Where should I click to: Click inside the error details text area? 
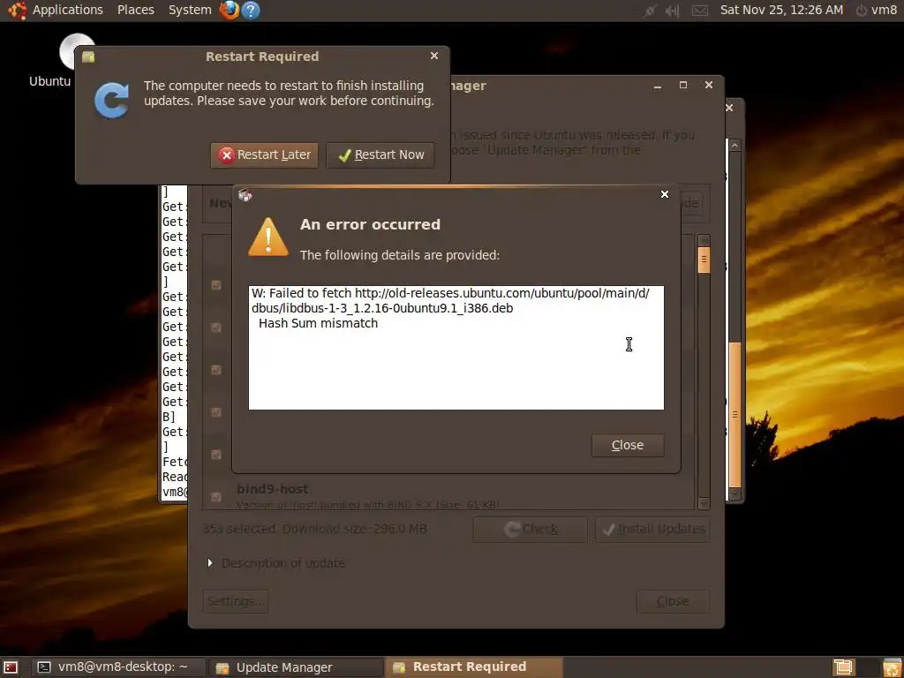456,348
